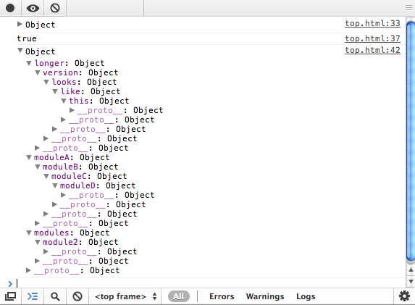Open the top frame dropdown
This screenshot has width=415, height=305.
[x=126, y=296]
